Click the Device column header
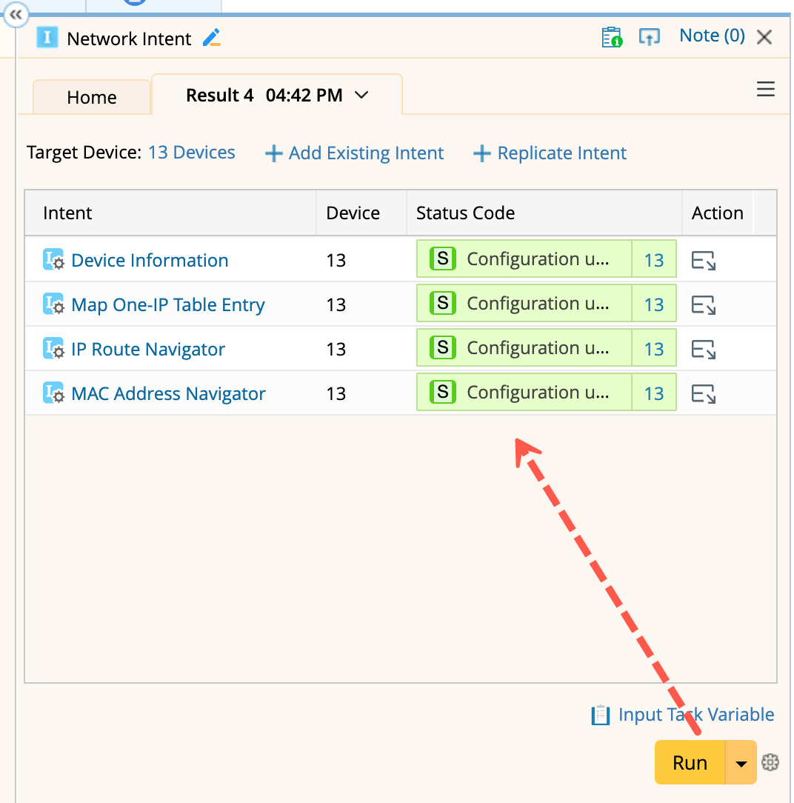Image resolution: width=794 pixels, height=803 pixels. 361,213
